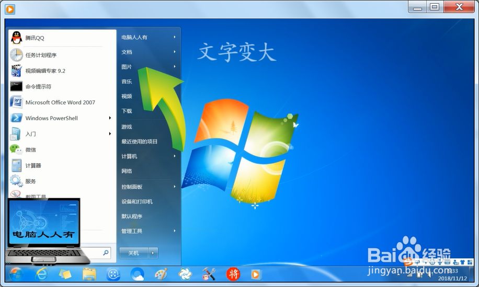The image size is (479, 287).
Task: Expand the 入门 jump list arrow
Action: pyautogui.click(x=110, y=133)
